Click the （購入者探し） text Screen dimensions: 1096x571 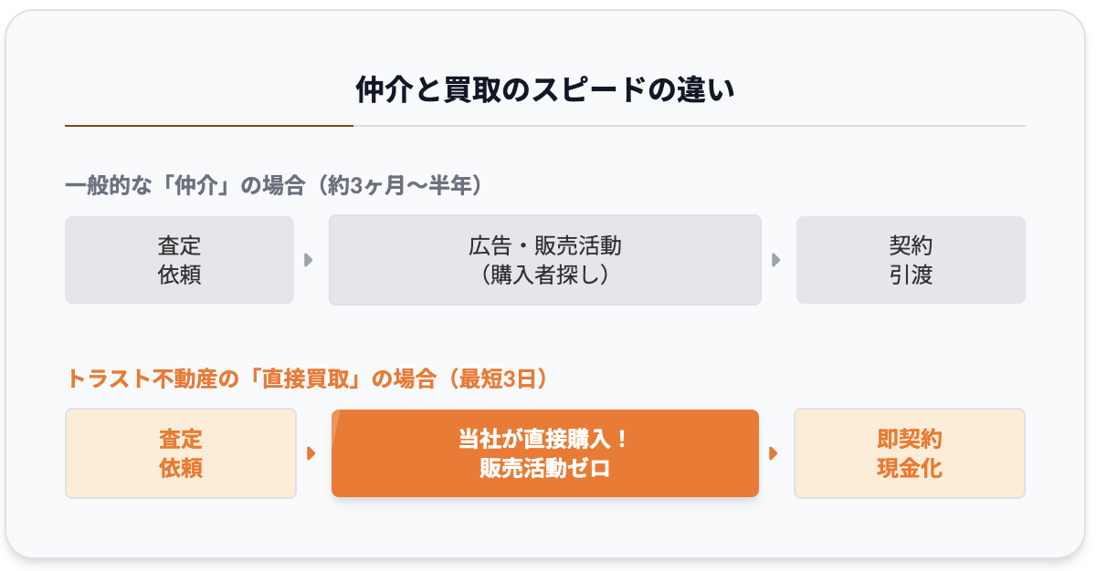[544, 274]
